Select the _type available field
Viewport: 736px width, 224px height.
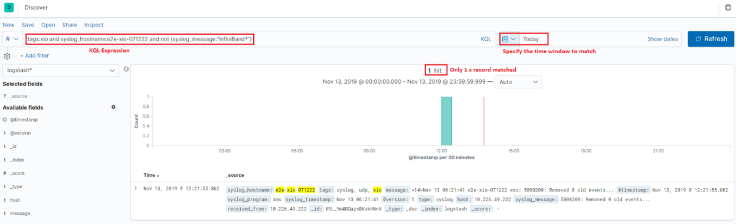[16, 187]
